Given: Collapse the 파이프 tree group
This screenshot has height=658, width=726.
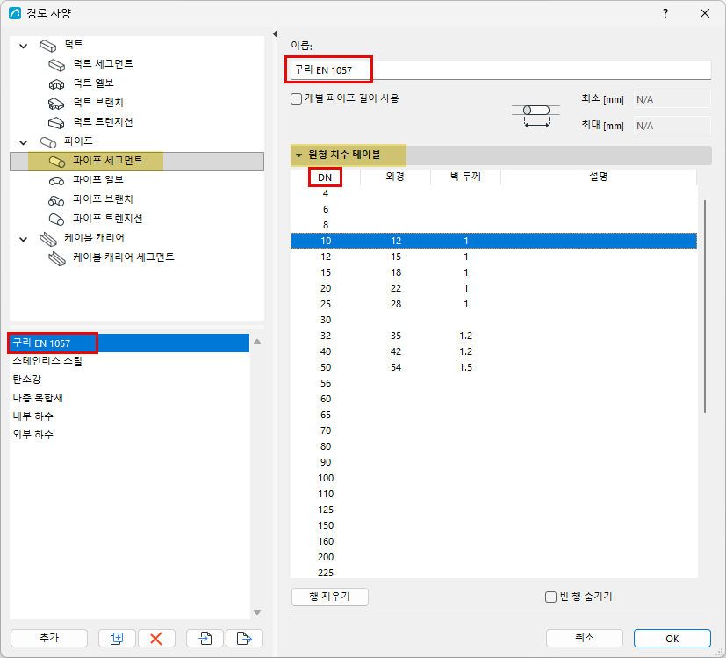Looking at the screenshot, I should 23,142.
